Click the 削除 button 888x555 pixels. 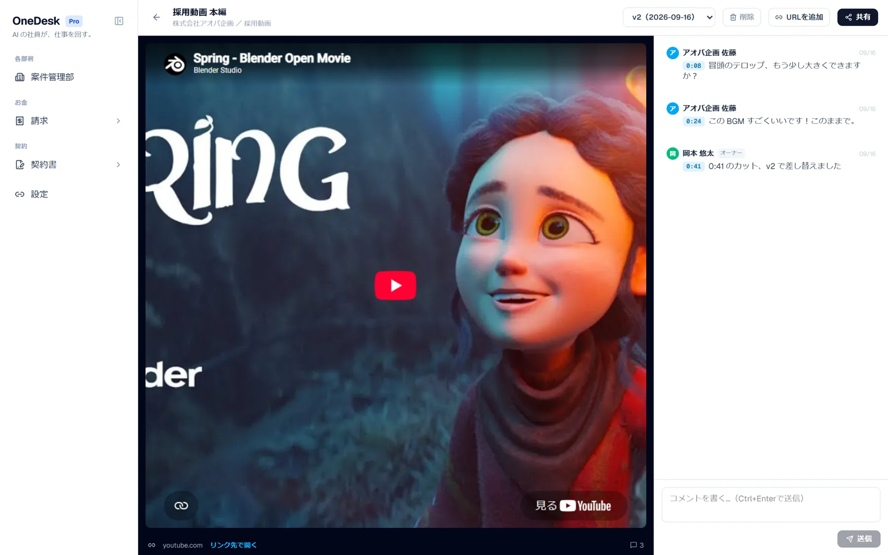click(741, 17)
